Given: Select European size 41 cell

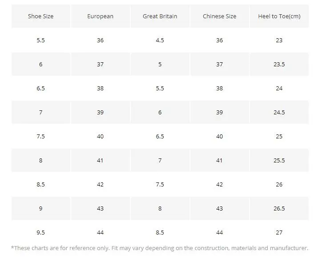Looking at the screenshot, I should coord(100,160).
